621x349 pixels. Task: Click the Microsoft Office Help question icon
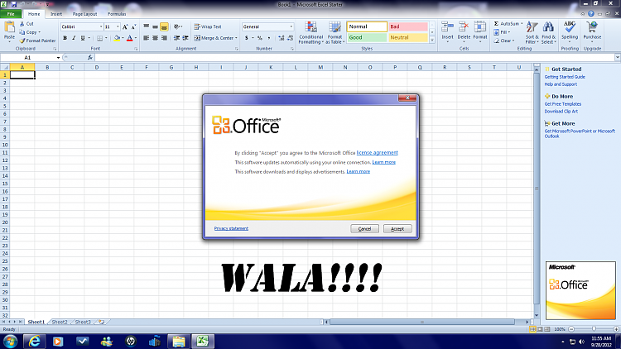point(591,14)
